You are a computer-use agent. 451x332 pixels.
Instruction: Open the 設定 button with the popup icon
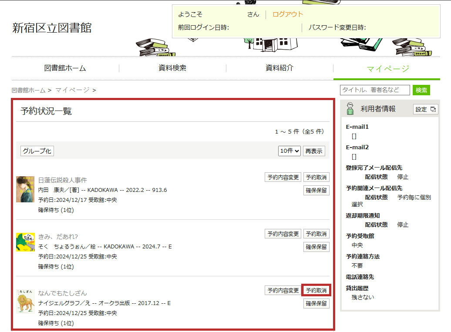pyautogui.click(x=425, y=109)
